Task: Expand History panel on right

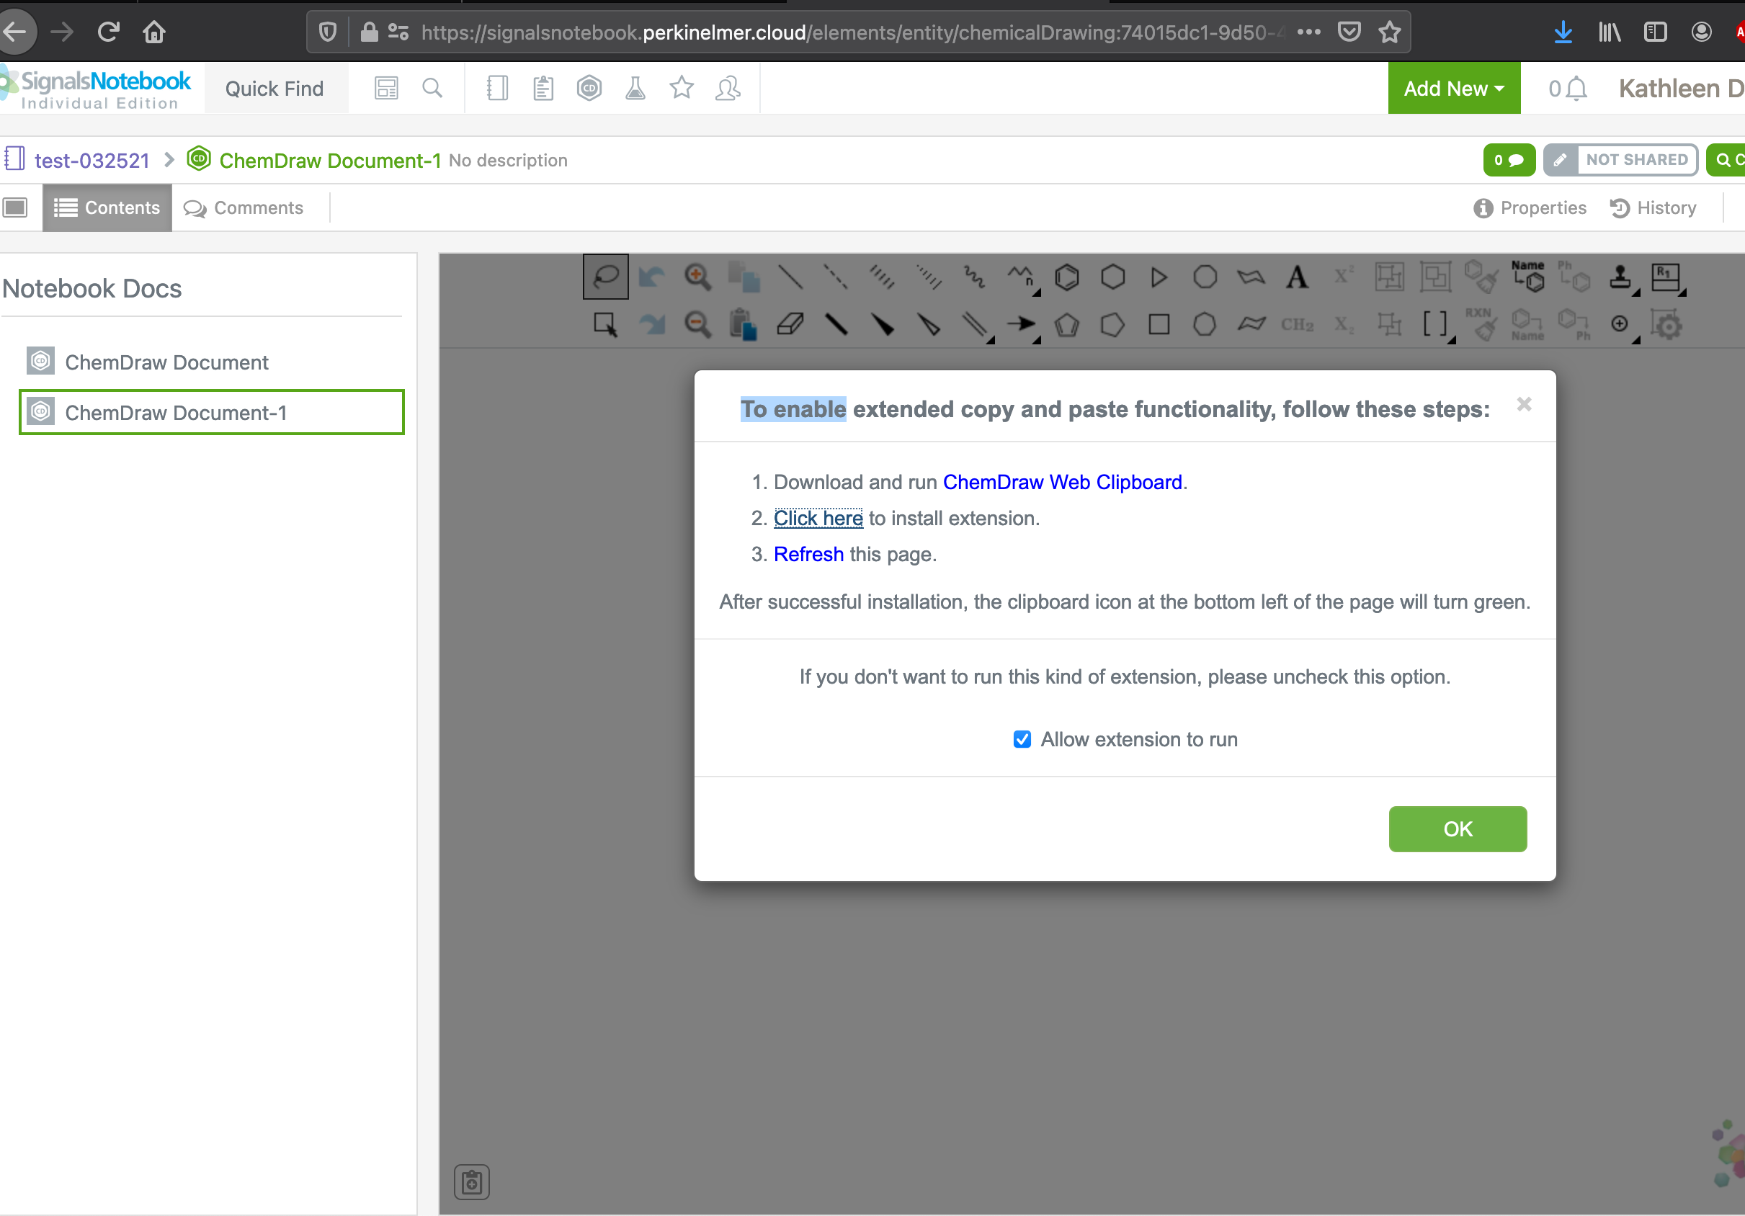Action: click(x=1655, y=207)
